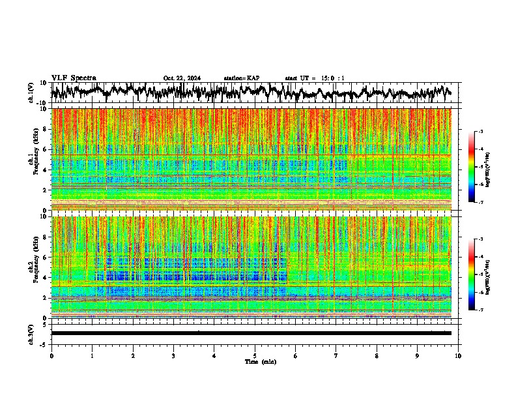516x399 pixels.
Task: Click the log(PSD) label beside ch.1 color bar
Action: pyautogui.click(x=488, y=170)
